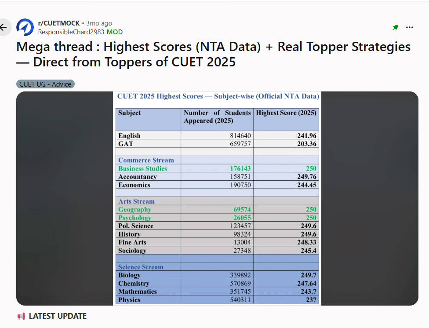Select Fine Arts score 248.33
429x328 pixels.
(x=307, y=242)
